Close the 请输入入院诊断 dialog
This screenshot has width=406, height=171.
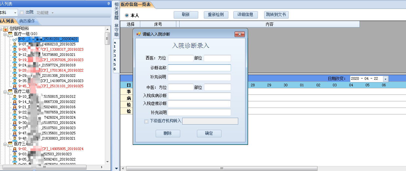pyautogui.click(x=240, y=34)
